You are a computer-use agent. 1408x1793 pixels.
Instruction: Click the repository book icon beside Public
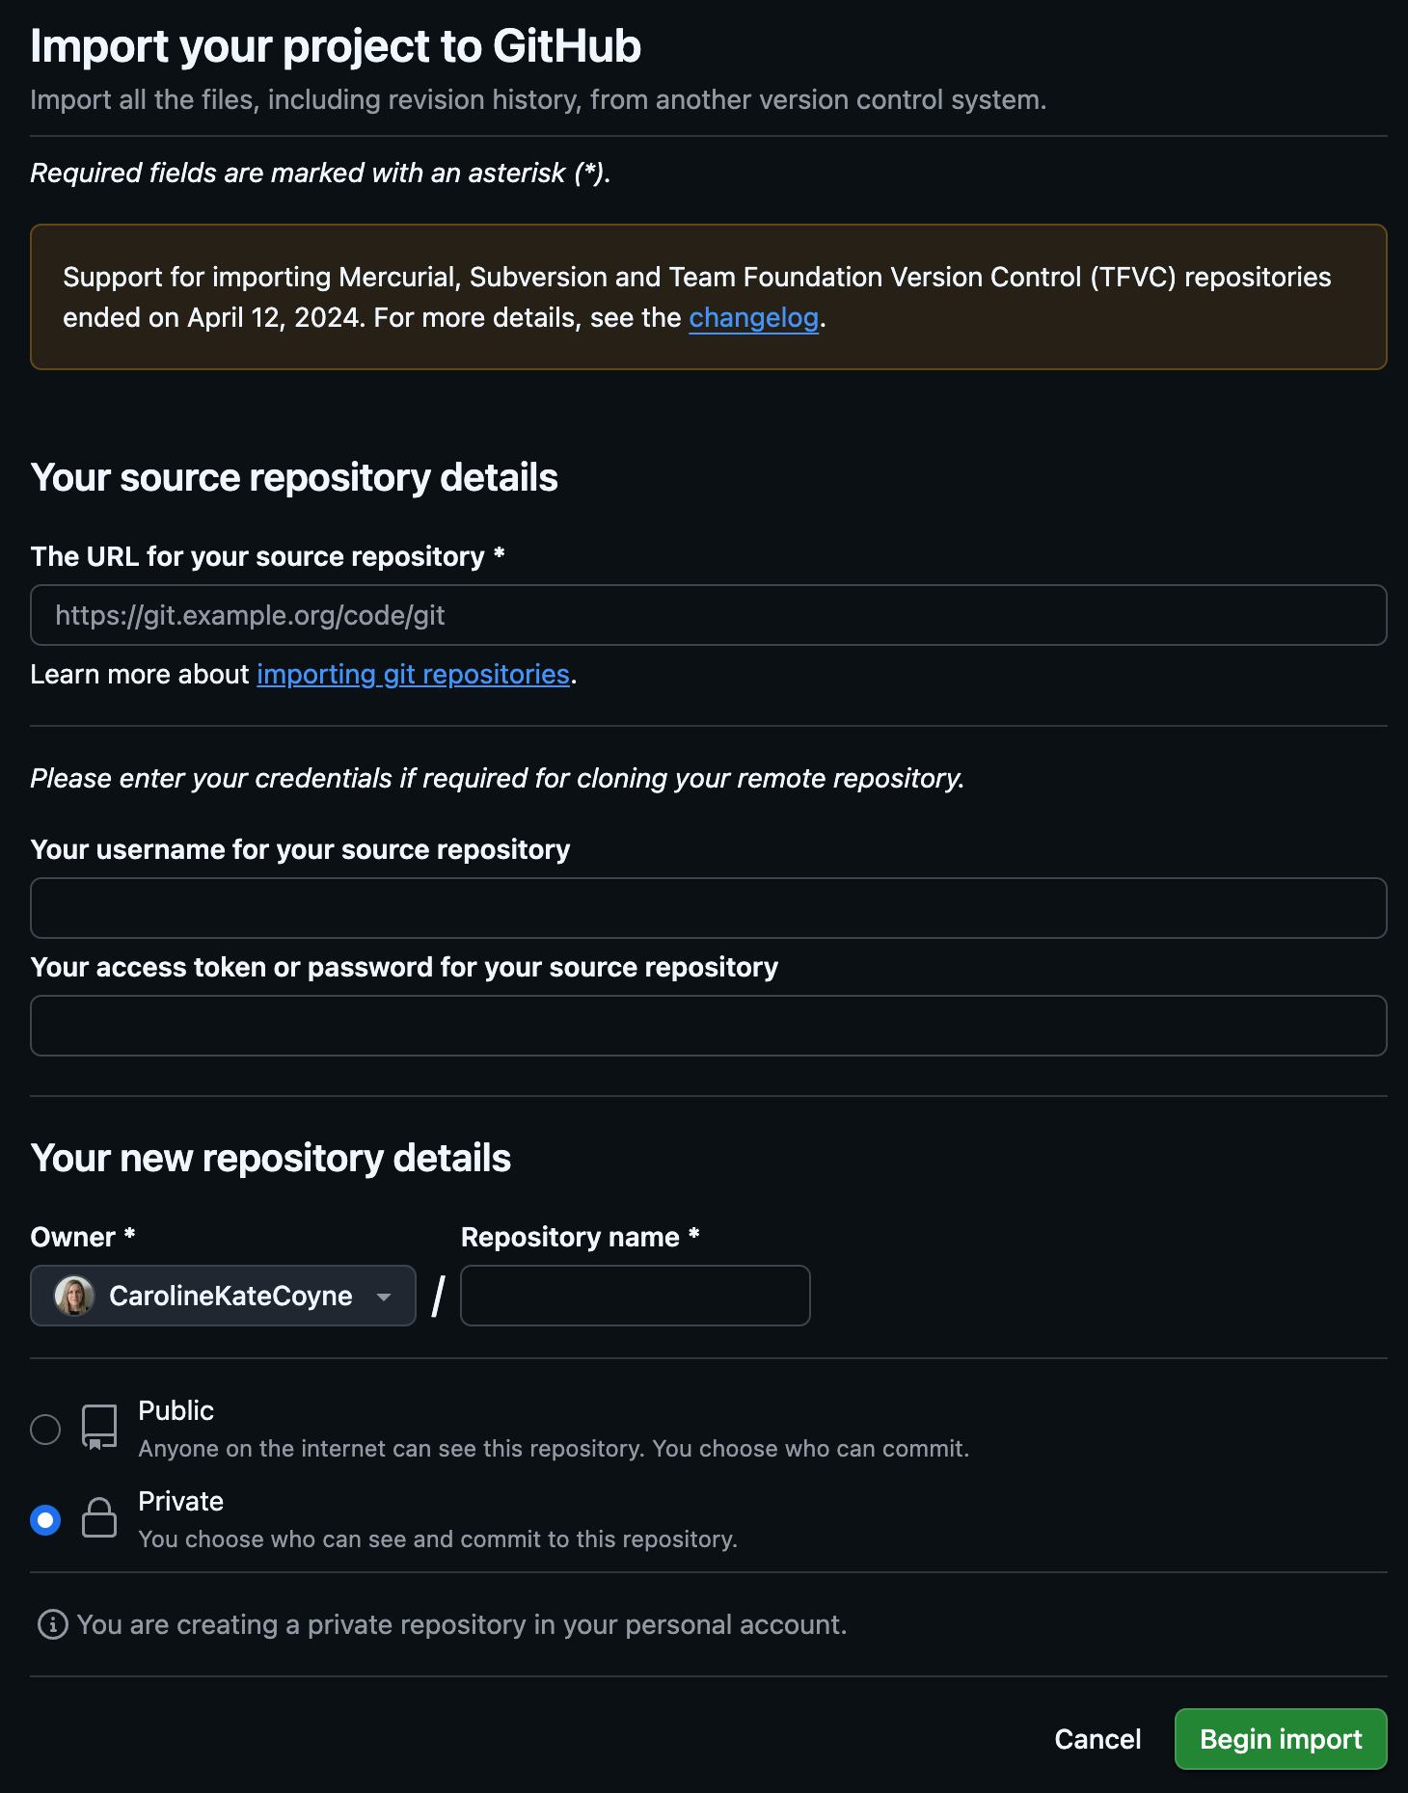coord(97,1428)
